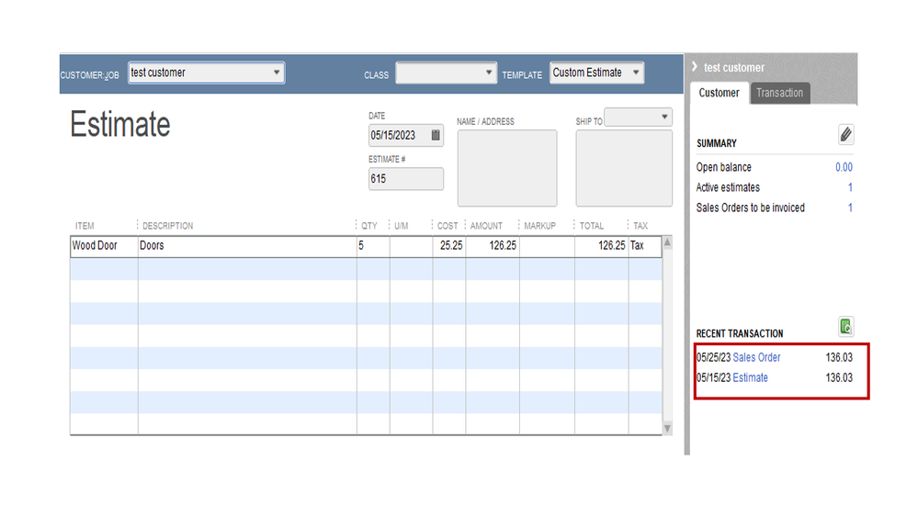Select the Doors description cell

tap(247, 246)
